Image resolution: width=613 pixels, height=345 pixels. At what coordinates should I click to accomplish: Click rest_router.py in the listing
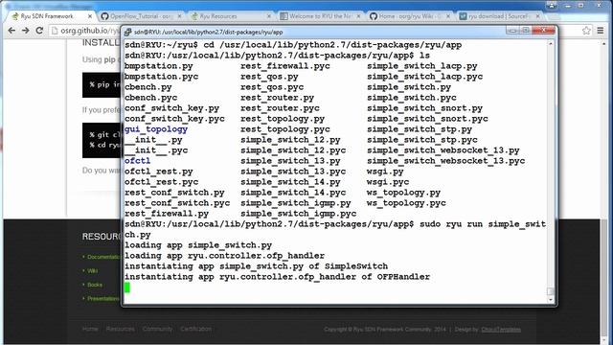[x=277, y=98]
